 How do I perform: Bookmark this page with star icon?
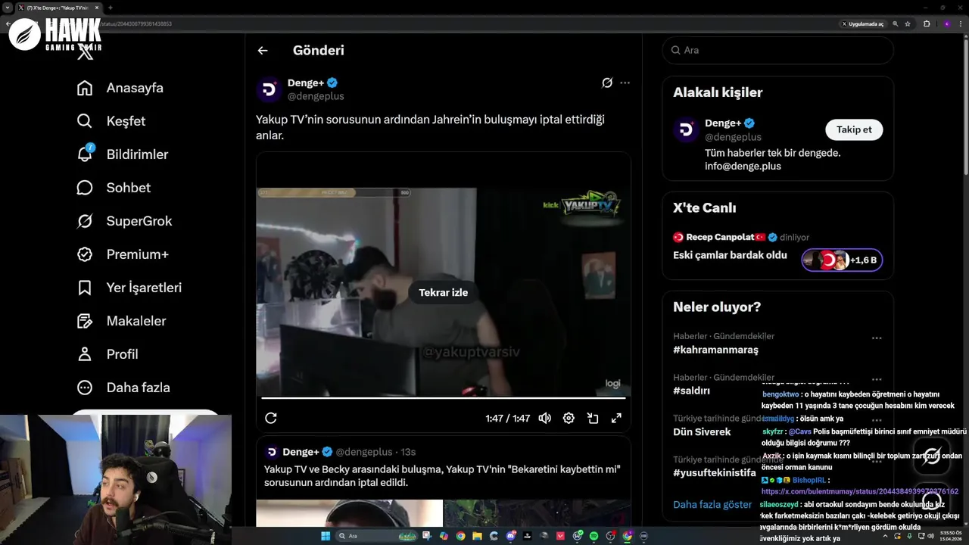coord(908,23)
